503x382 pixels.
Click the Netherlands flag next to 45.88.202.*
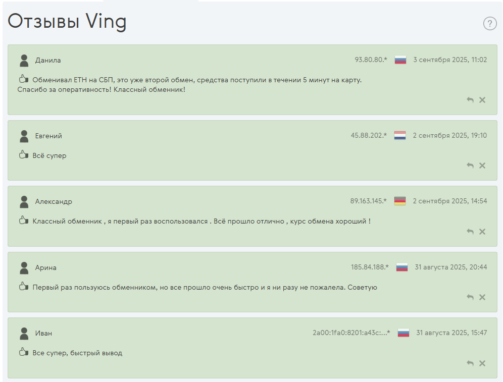click(x=400, y=136)
